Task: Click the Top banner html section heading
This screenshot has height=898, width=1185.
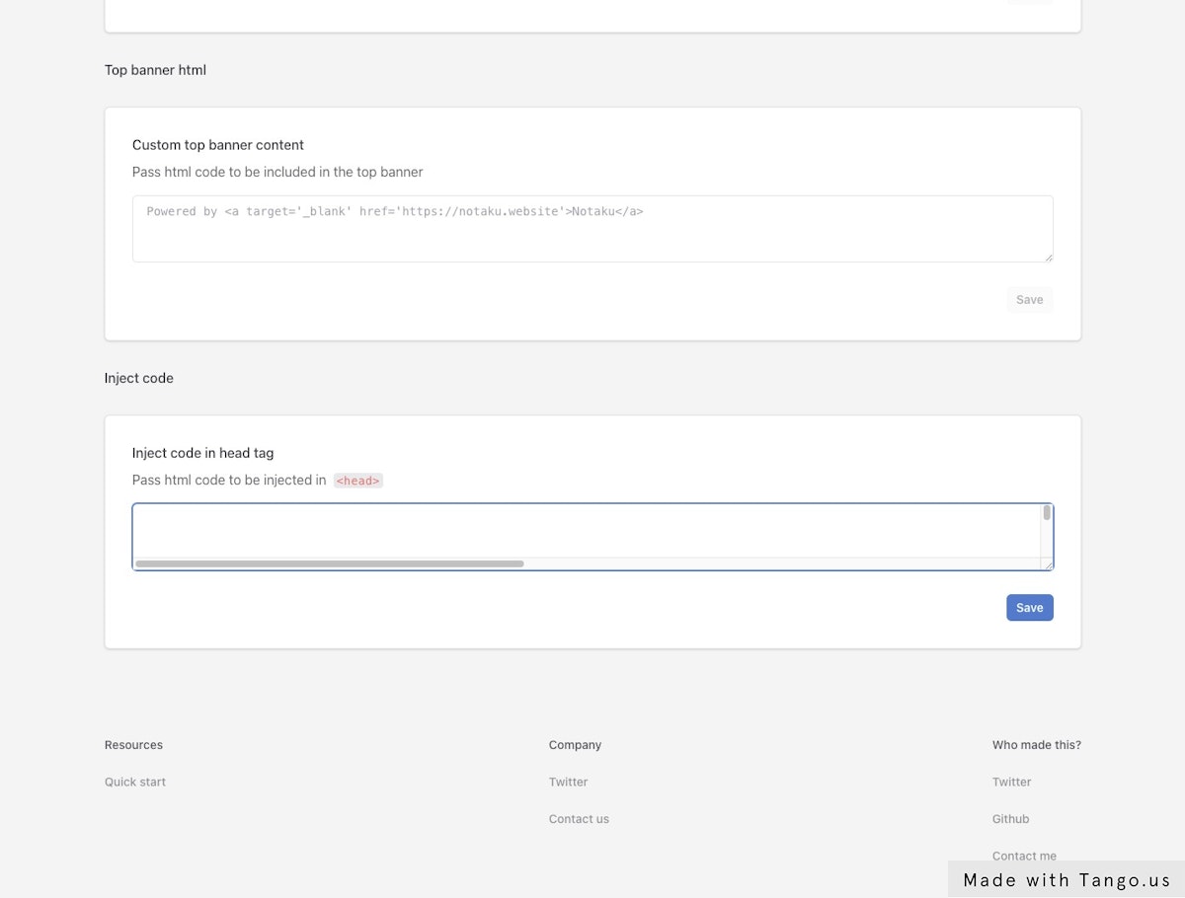Action: pos(155,70)
